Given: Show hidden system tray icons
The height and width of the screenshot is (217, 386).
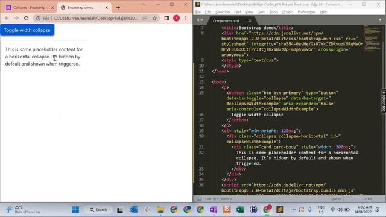Looking at the screenshot, I should click(294, 210).
